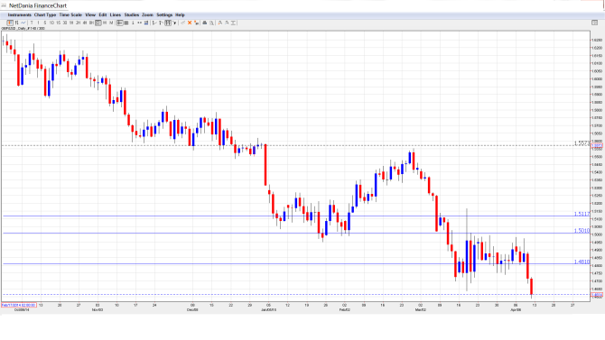605x340 pixels.
Task: Switch to Weekly (W) time scale
Action: pos(105,23)
